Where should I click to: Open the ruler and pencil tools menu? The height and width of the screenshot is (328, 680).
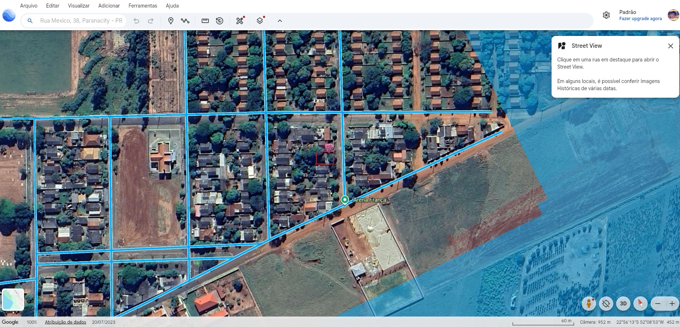coord(240,21)
